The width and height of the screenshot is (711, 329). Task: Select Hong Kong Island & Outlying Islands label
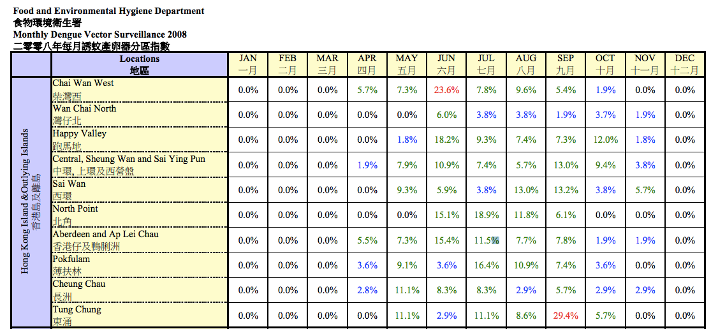(31, 201)
